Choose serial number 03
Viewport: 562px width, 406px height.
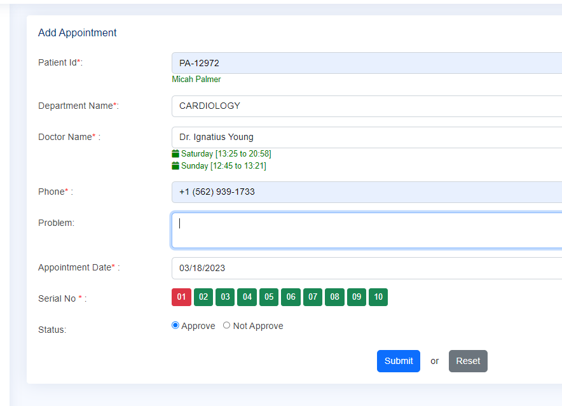click(225, 297)
